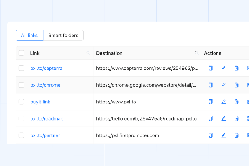This screenshot has height=166, width=249.
Task: Copy the pxl.to/capterra link
Action: point(210,68)
